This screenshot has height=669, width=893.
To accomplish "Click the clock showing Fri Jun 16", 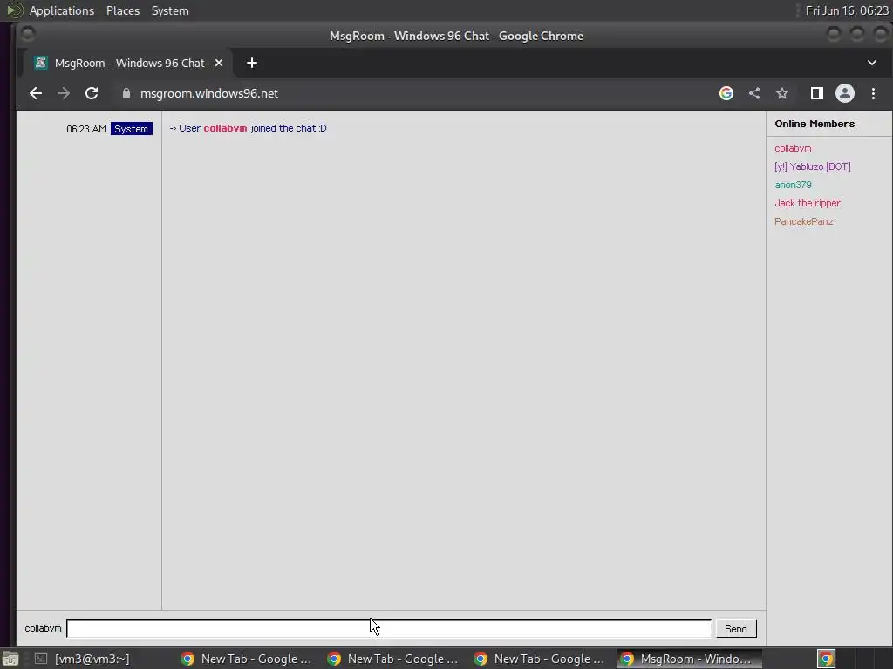I will coord(846,10).
